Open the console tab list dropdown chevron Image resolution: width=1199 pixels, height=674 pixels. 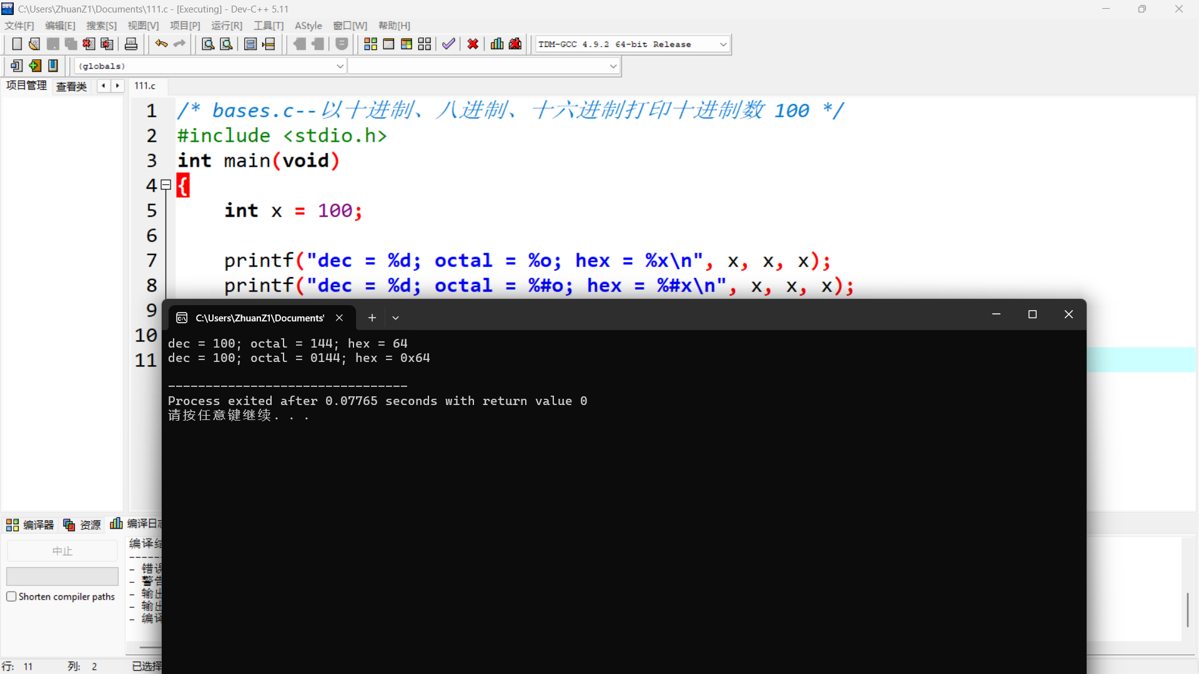click(x=395, y=318)
